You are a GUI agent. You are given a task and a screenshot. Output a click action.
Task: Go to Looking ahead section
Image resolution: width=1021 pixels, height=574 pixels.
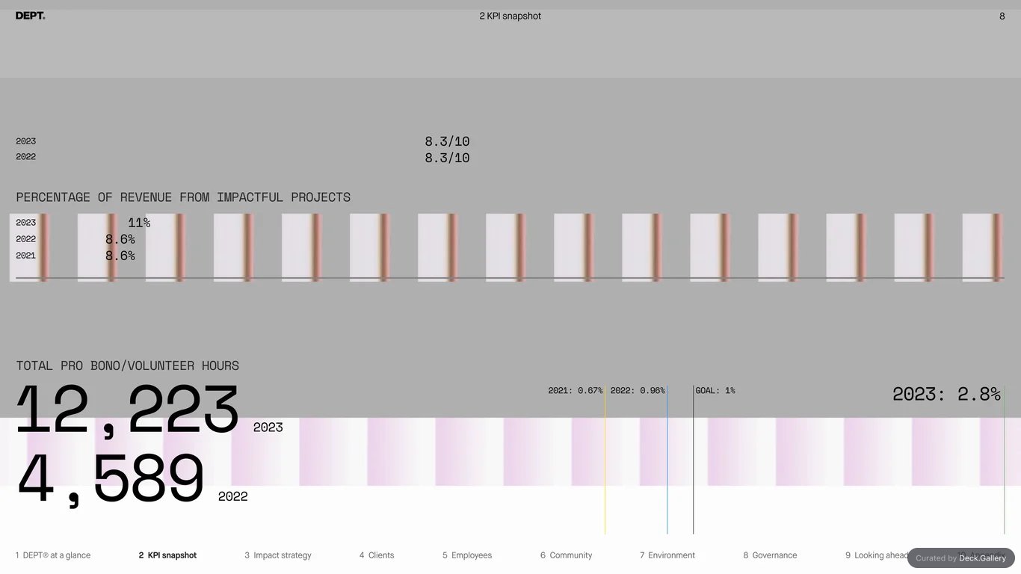(876, 555)
